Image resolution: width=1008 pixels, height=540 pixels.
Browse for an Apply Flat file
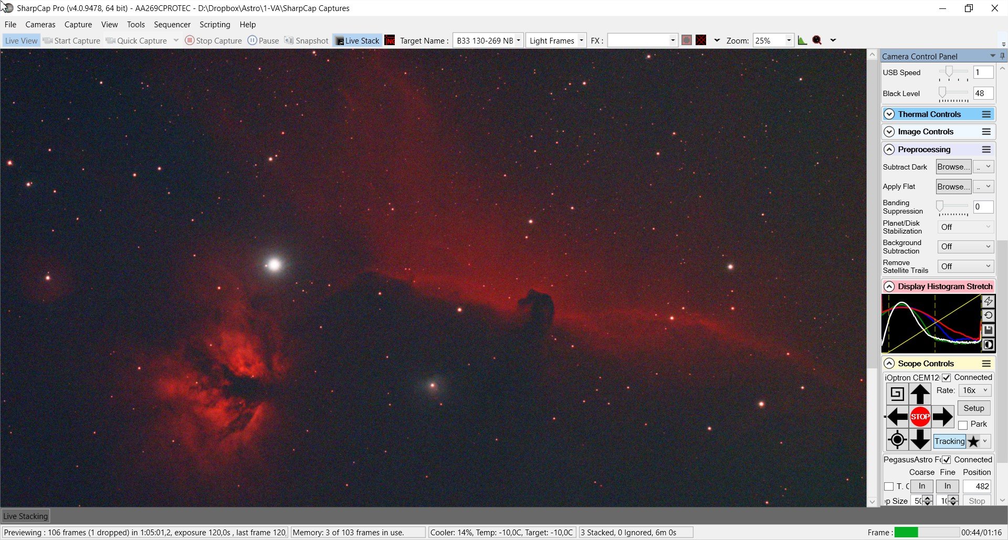953,187
